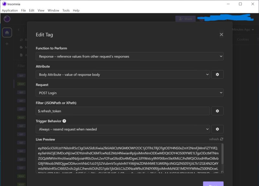
Task: Click the Share button
Action: tap(186, 19)
